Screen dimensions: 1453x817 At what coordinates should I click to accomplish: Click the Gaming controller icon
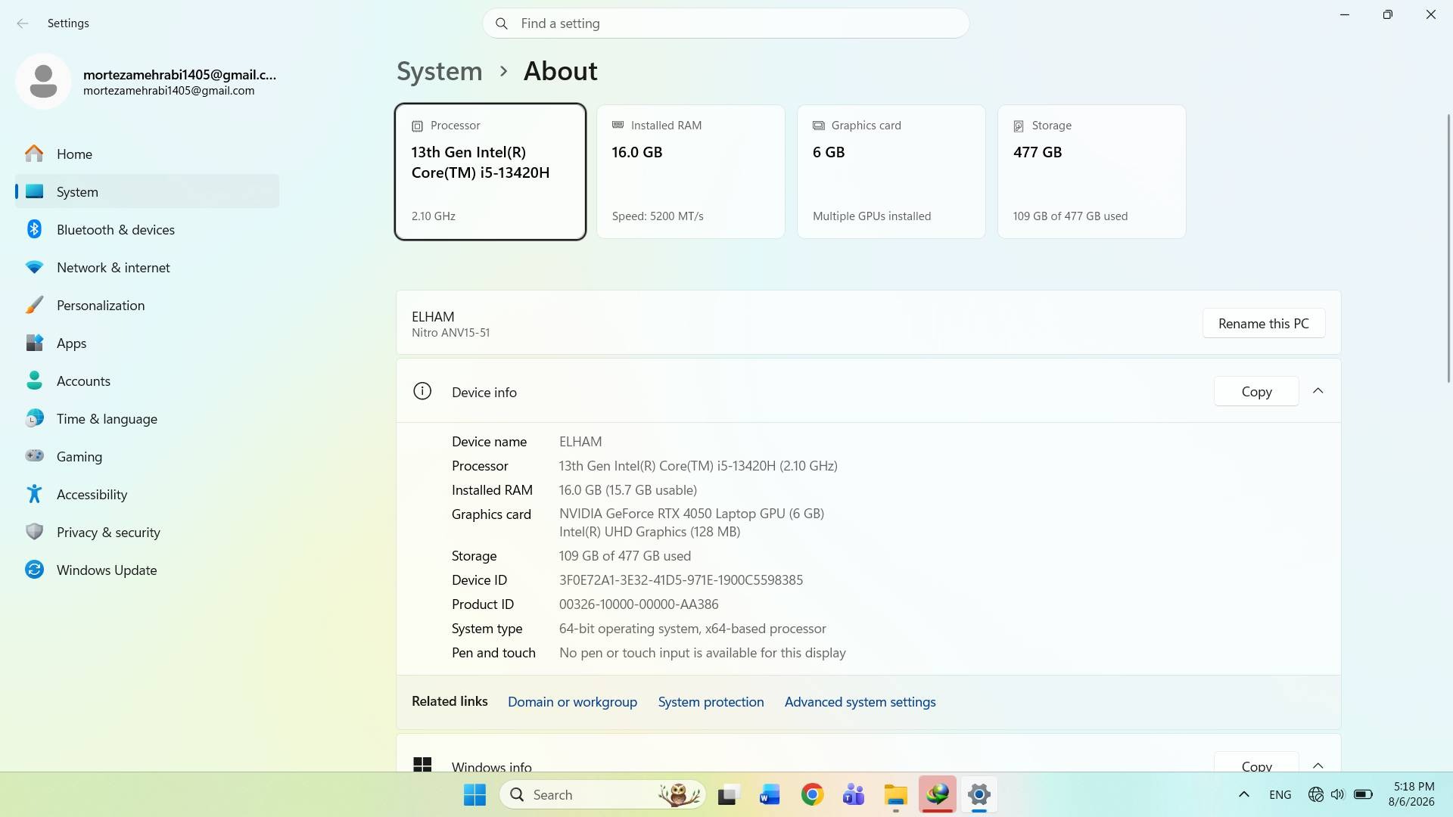(34, 456)
